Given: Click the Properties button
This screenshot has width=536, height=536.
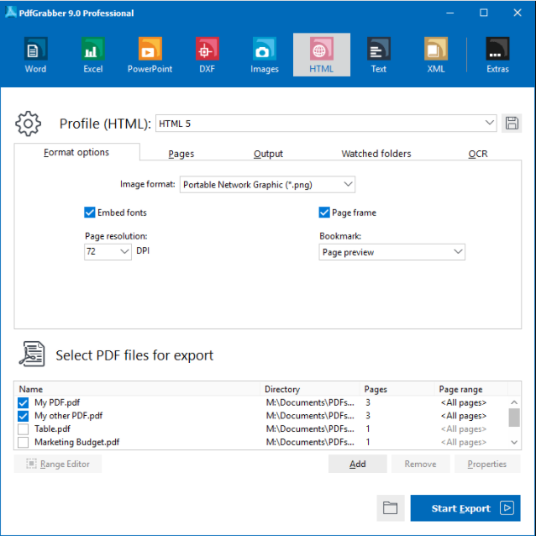Looking at the screenshot, I should coord(487,464).
